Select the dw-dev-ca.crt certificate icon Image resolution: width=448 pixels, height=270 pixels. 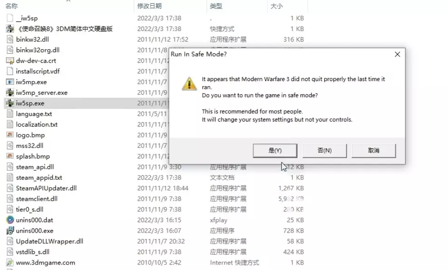10,61
